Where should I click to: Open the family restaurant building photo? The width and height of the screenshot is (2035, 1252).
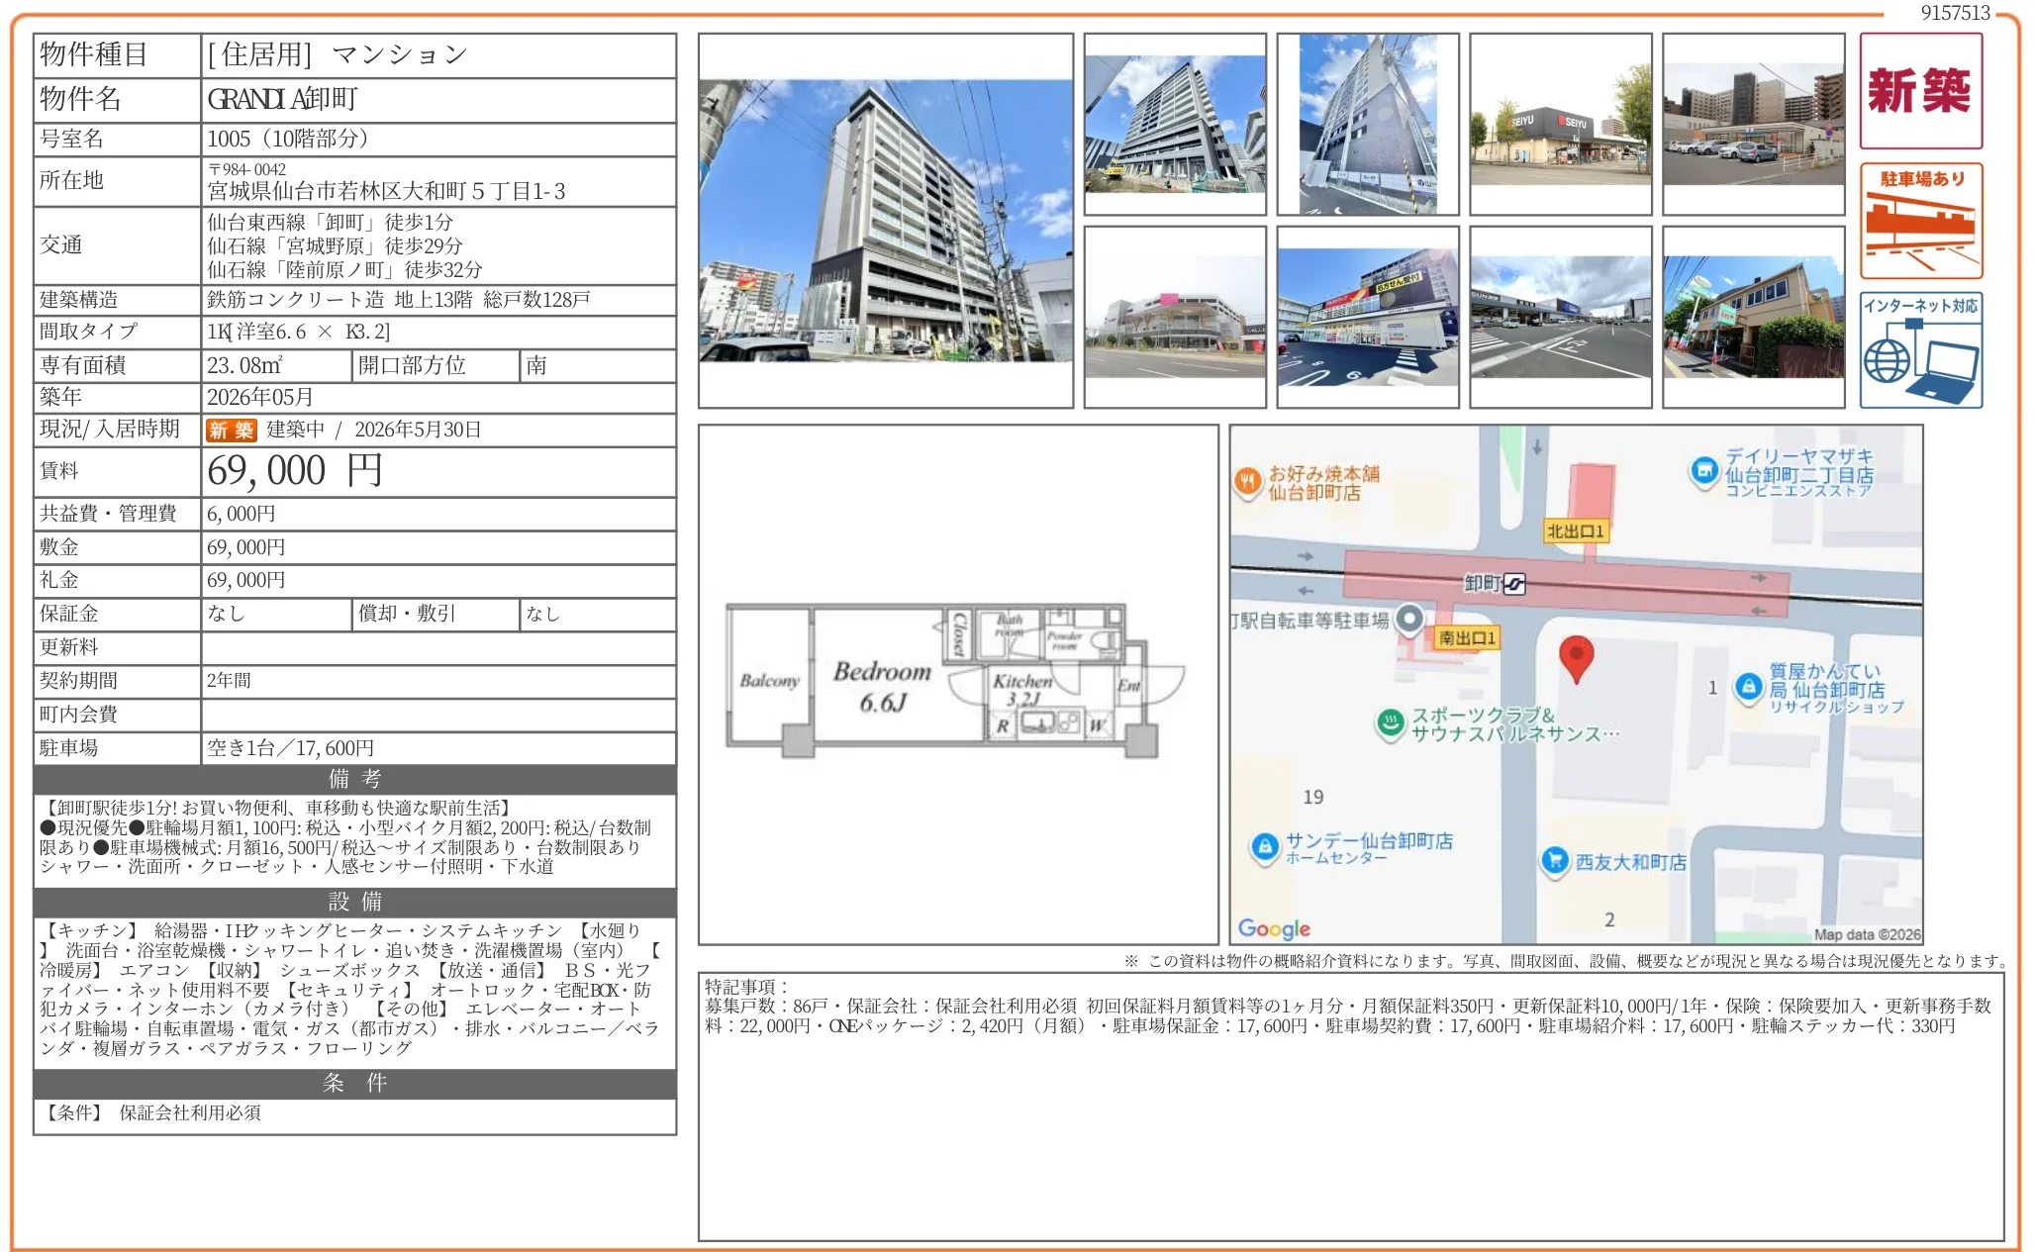[1754, 317]
